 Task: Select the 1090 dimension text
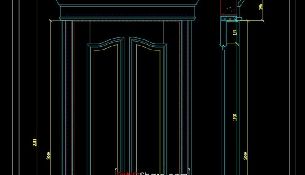(235, 117)
